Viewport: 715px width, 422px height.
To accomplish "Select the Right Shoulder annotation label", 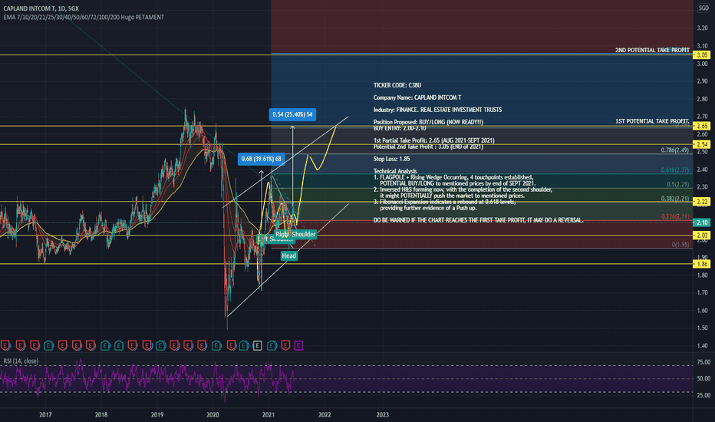I will click(295, 234).
